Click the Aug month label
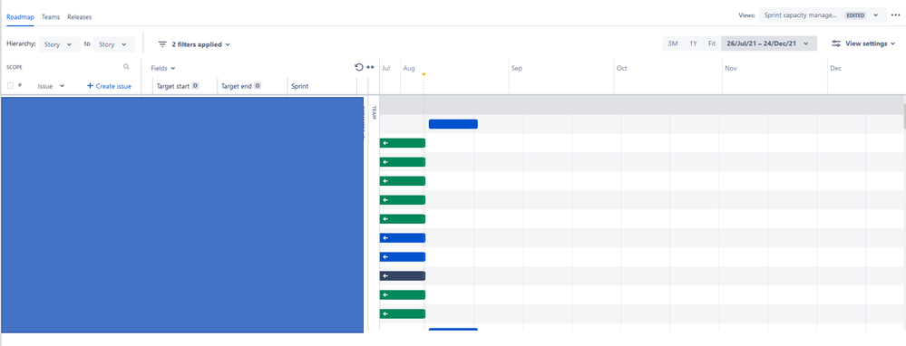The height and width of the screenshot is (346, 906). (409, 68)
